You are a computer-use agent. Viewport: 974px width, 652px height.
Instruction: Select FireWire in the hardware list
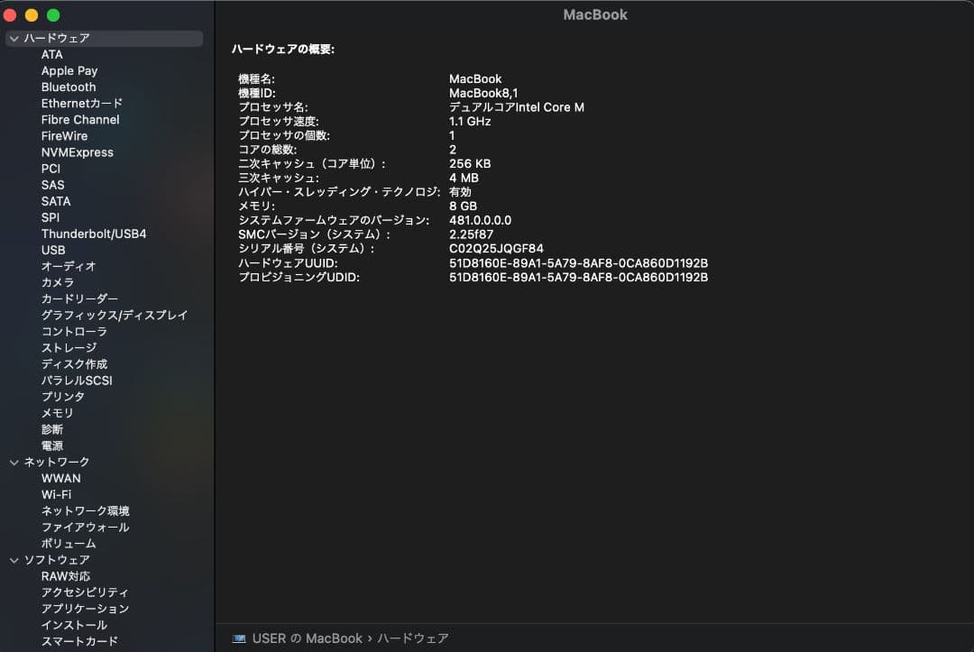point(65,136)
